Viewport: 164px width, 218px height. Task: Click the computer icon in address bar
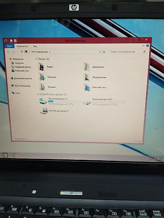click(26, 52)
